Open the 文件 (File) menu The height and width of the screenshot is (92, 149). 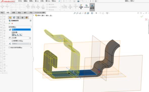pyautogui.click(x=20, y=1)
